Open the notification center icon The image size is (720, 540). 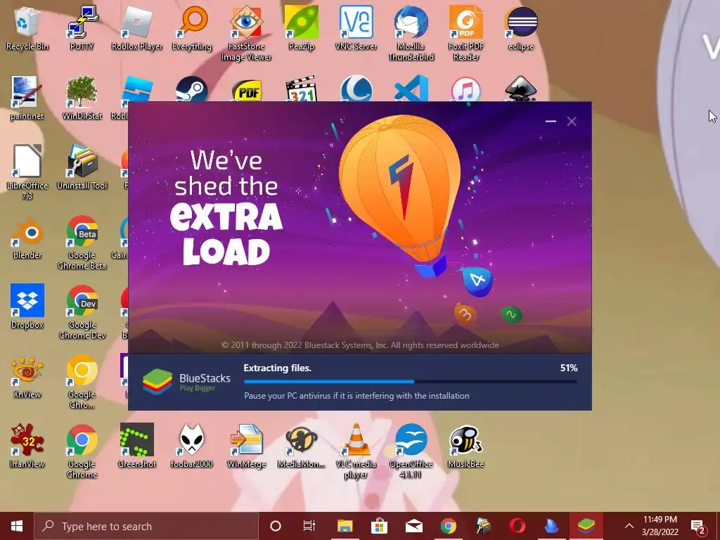[x=698, y=526]
